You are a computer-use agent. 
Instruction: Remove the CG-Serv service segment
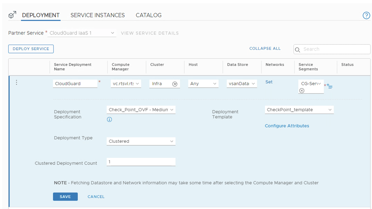click(302, 90)
